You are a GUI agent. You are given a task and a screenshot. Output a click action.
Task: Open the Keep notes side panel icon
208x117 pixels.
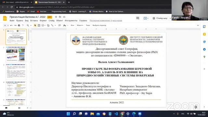tap(204, 34)
